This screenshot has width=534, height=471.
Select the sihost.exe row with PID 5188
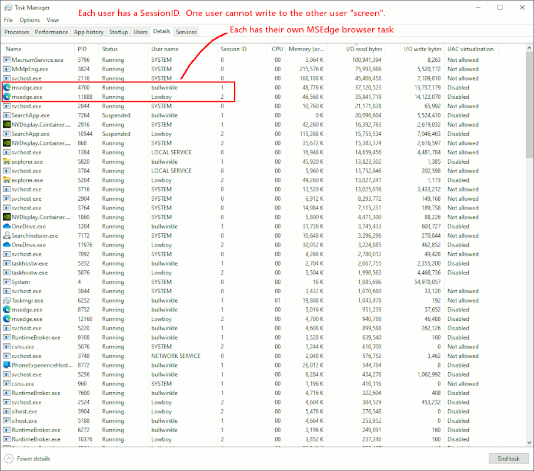[251, 420]
